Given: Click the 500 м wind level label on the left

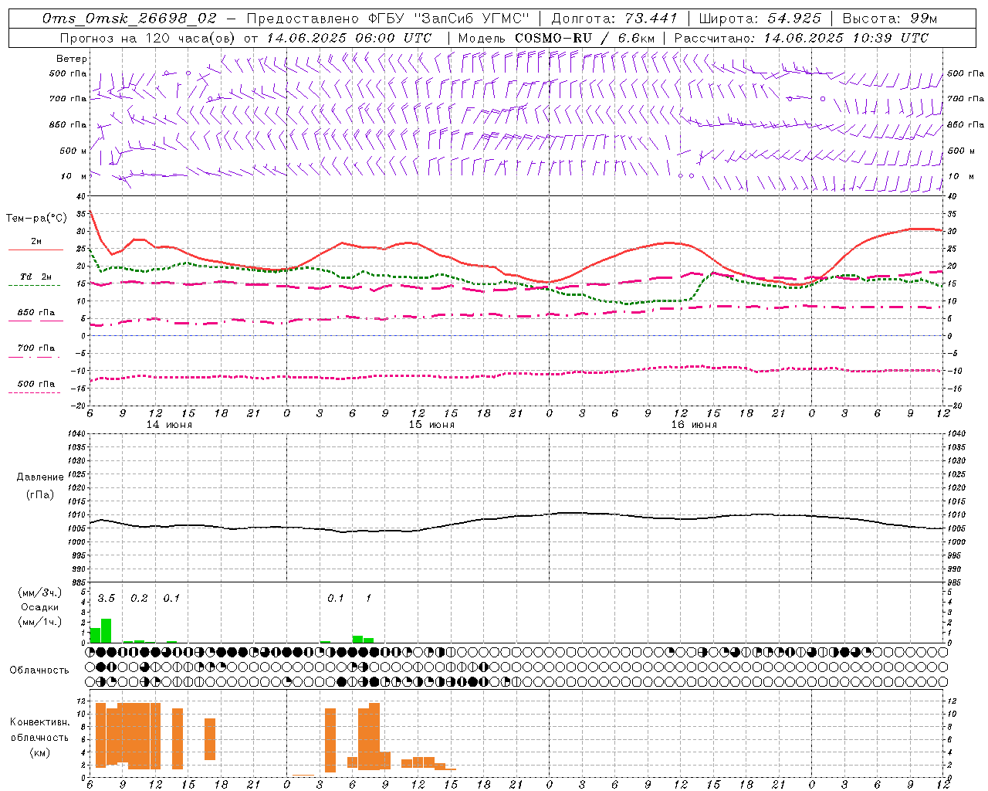Looking at the screenshot, I should tap(74, 151).
